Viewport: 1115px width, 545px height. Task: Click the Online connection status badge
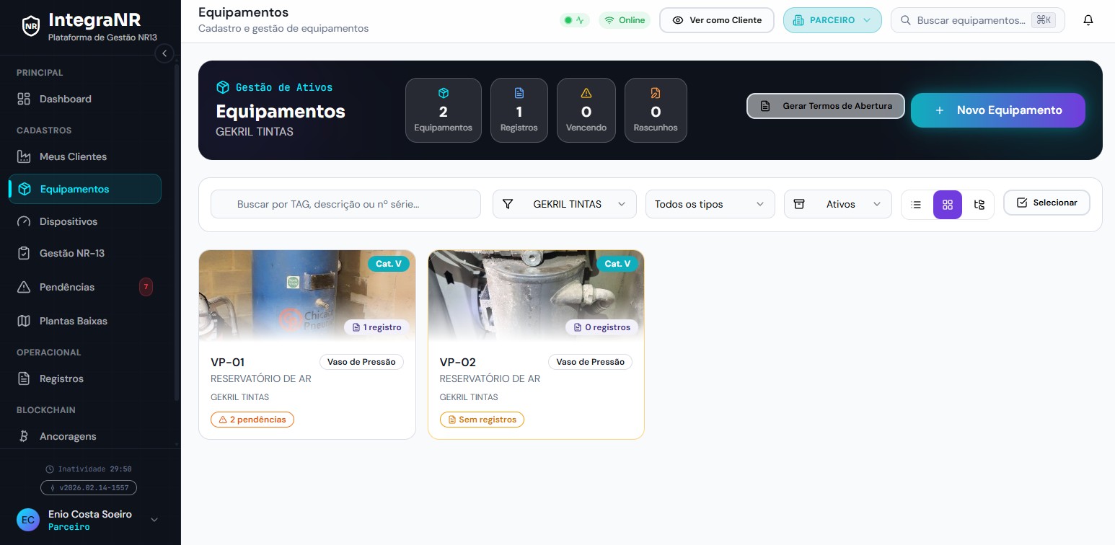point(625,20)
